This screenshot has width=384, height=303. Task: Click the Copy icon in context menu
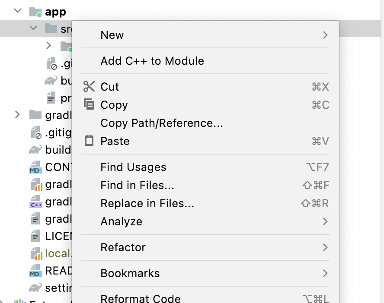pos(89,105)
